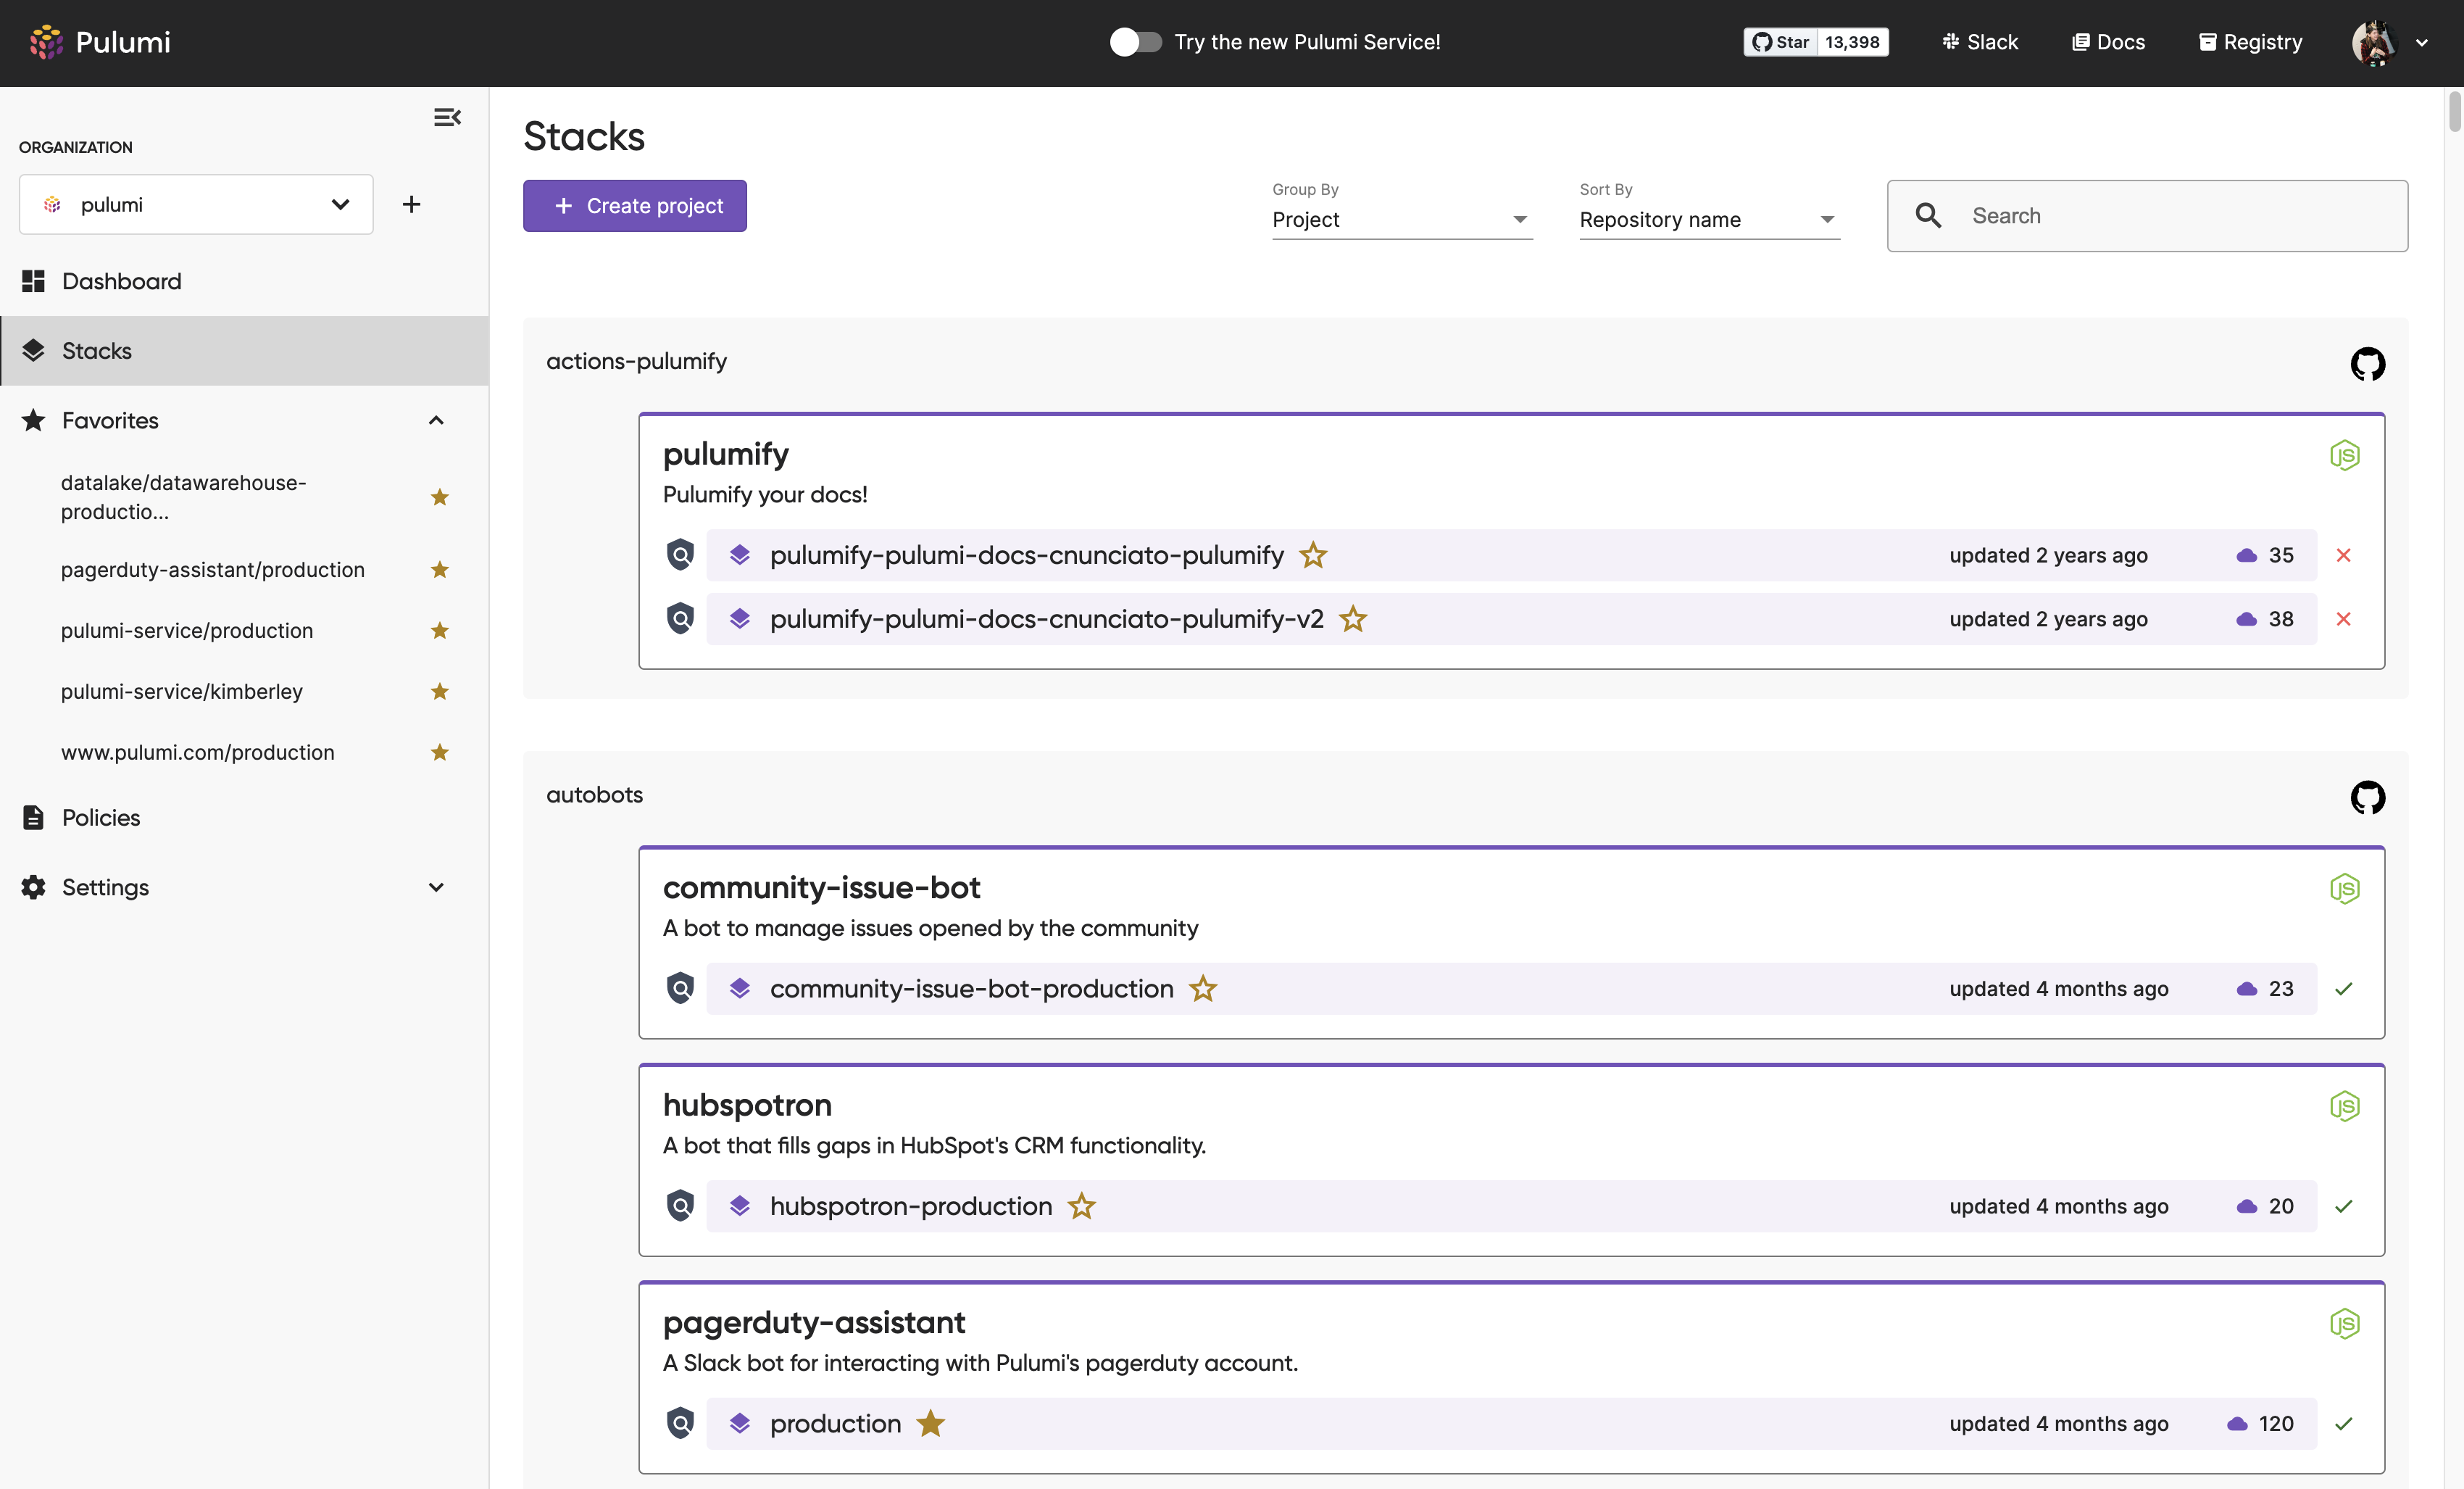Click the shield icon beside pulumify-pulumi-docs-cnunciato-pulumify
This screenshot has width=2464, height=1489.
pos(680,554)
